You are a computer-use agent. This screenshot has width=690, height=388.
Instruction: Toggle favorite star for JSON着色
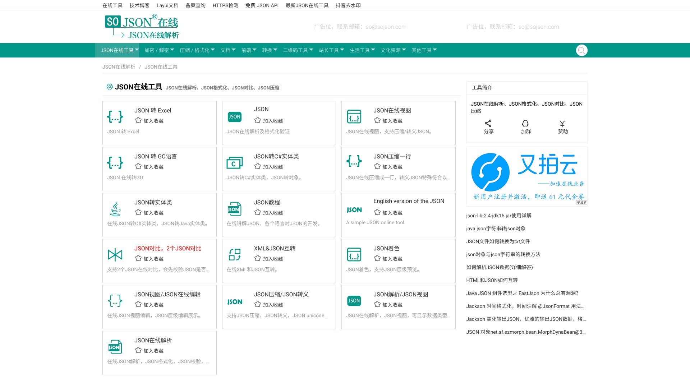pos(377,258)
